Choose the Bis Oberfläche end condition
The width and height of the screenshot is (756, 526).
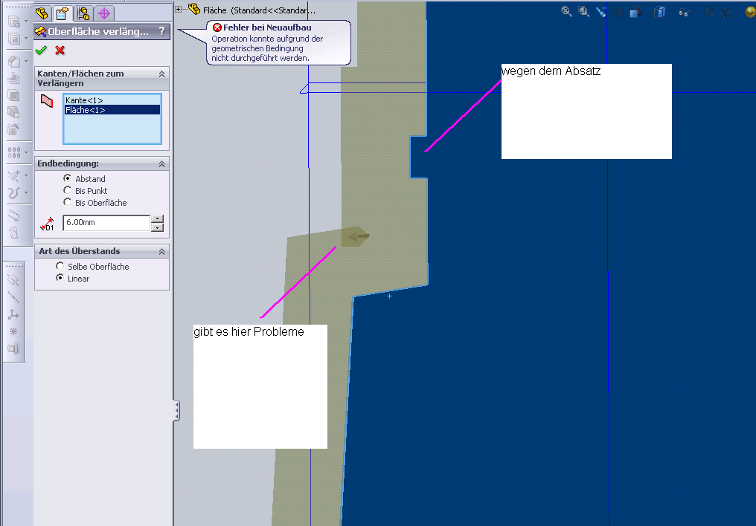point(68,202)
